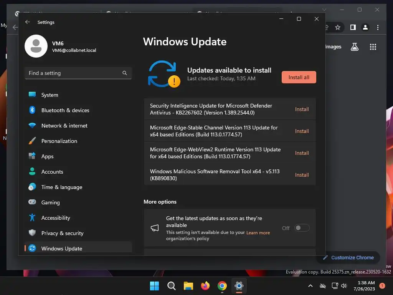This screenshot has width=393, height=295.
Task: Click VM6@collabnet.local account email text
Action: coord(74,50)
